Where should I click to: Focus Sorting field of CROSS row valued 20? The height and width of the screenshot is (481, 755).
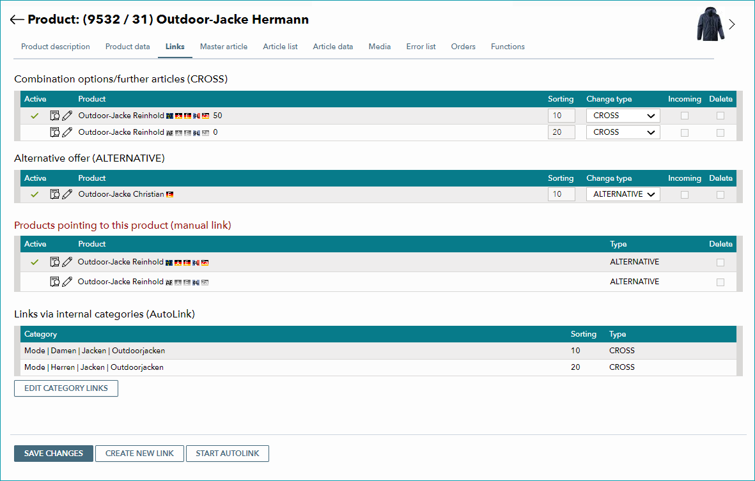pyautogui.click(x=561, y=132)
